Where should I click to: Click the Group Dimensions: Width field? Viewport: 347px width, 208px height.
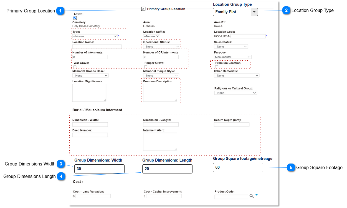pyautogui.click(x=99, y=169)
